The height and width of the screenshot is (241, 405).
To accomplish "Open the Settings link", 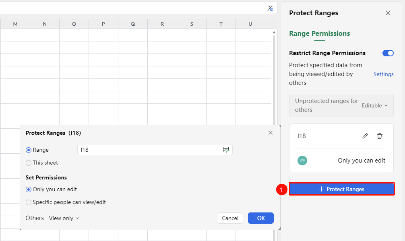I will click(384, 74).
